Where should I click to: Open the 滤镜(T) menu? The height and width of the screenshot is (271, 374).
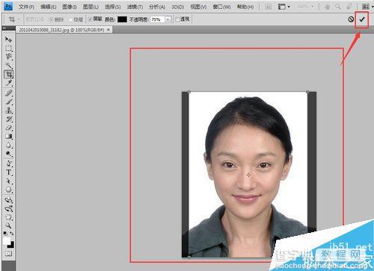pyautogui.click(x=135, y=7)
